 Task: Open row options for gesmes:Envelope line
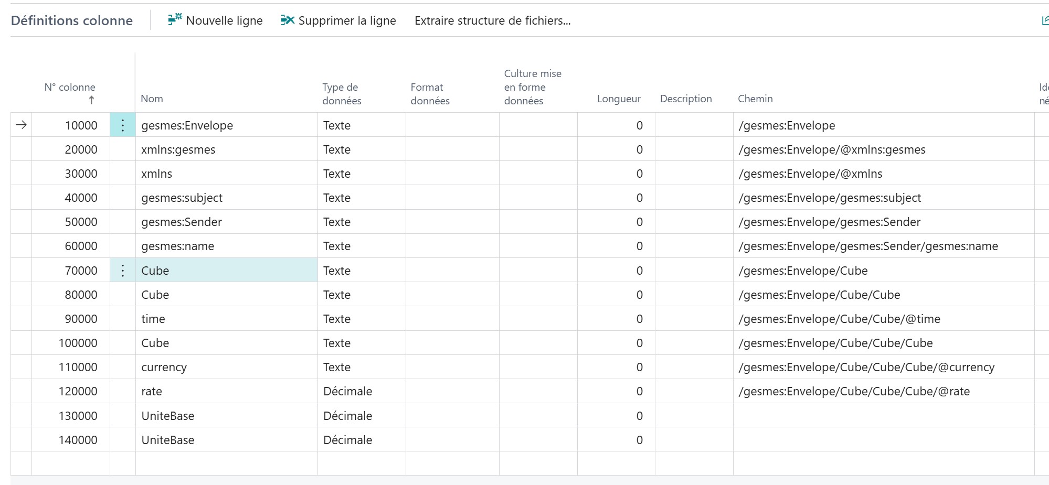click(x=123, y=125)
